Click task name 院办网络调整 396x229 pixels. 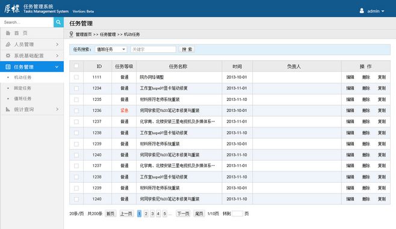pos(152,77)
